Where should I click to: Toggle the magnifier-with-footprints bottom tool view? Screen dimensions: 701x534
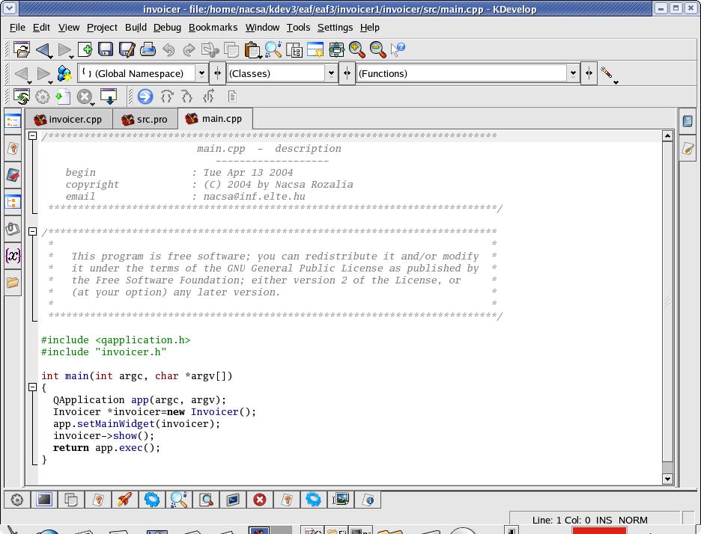coord(179,499)
